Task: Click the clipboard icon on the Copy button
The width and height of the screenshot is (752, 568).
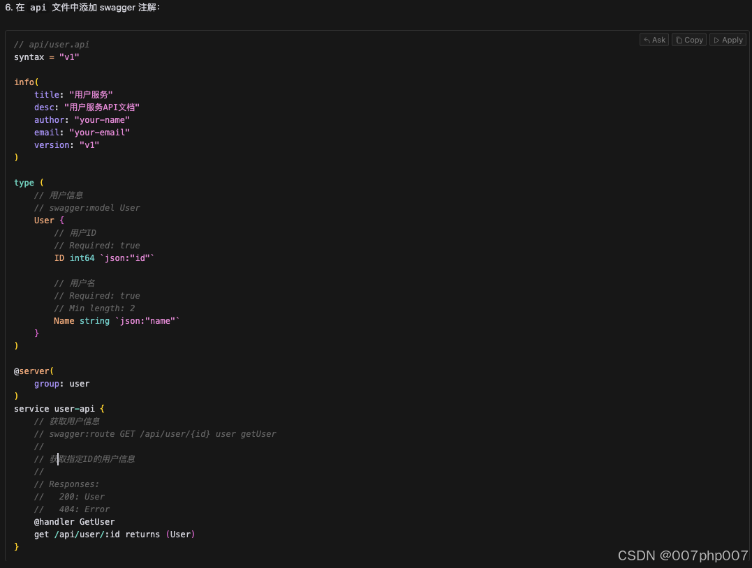Action: click(x=679, y=40)
